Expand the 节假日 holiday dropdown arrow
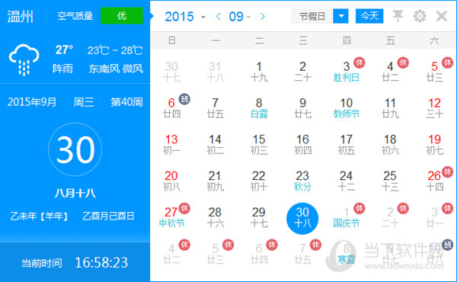Viewport: 457px width, 282px height. (x=340, y=16)
